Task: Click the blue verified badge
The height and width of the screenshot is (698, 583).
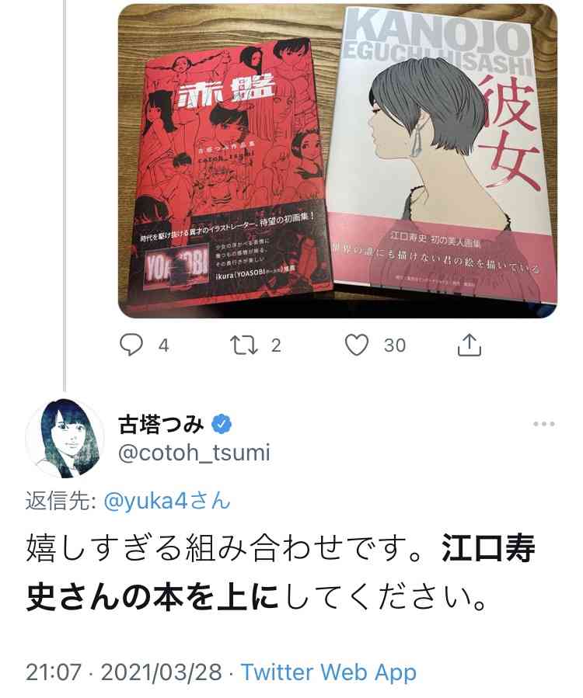Action: point(222,424)
